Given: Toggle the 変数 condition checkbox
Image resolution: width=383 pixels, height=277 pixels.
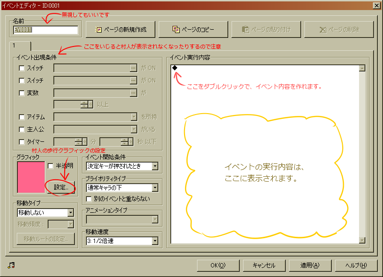Looking at the screenshot, I should [21, 92].
